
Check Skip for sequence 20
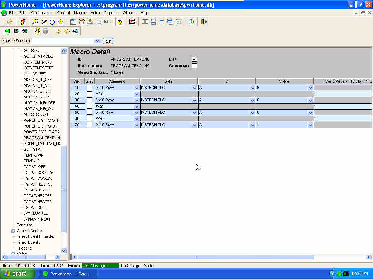(x=90, y=94)
